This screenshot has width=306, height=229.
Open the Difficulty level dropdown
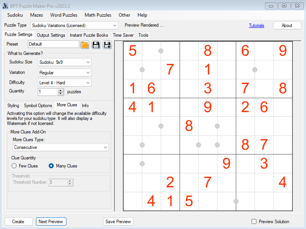coord(65,82)
